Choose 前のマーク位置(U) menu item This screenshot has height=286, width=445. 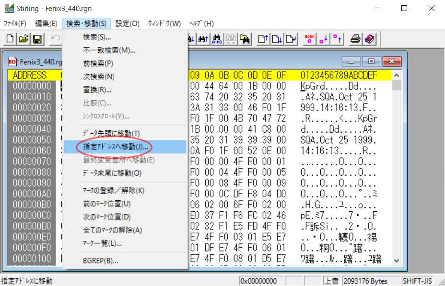point(125,204)
